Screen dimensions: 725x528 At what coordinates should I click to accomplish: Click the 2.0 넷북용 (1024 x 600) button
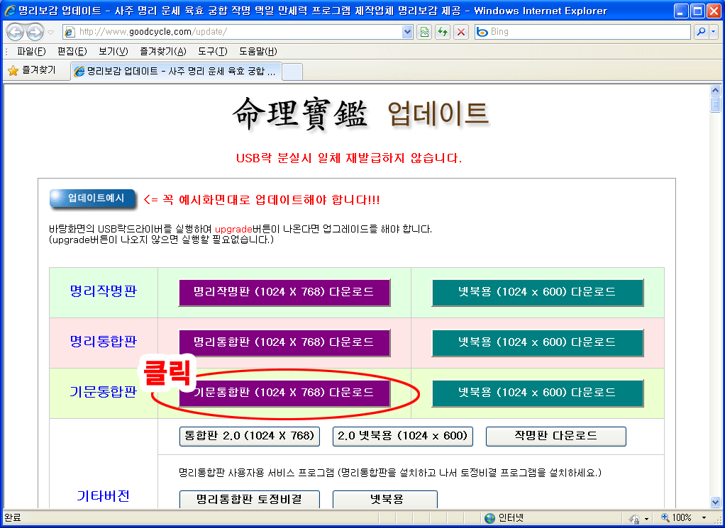pos(403,436)
